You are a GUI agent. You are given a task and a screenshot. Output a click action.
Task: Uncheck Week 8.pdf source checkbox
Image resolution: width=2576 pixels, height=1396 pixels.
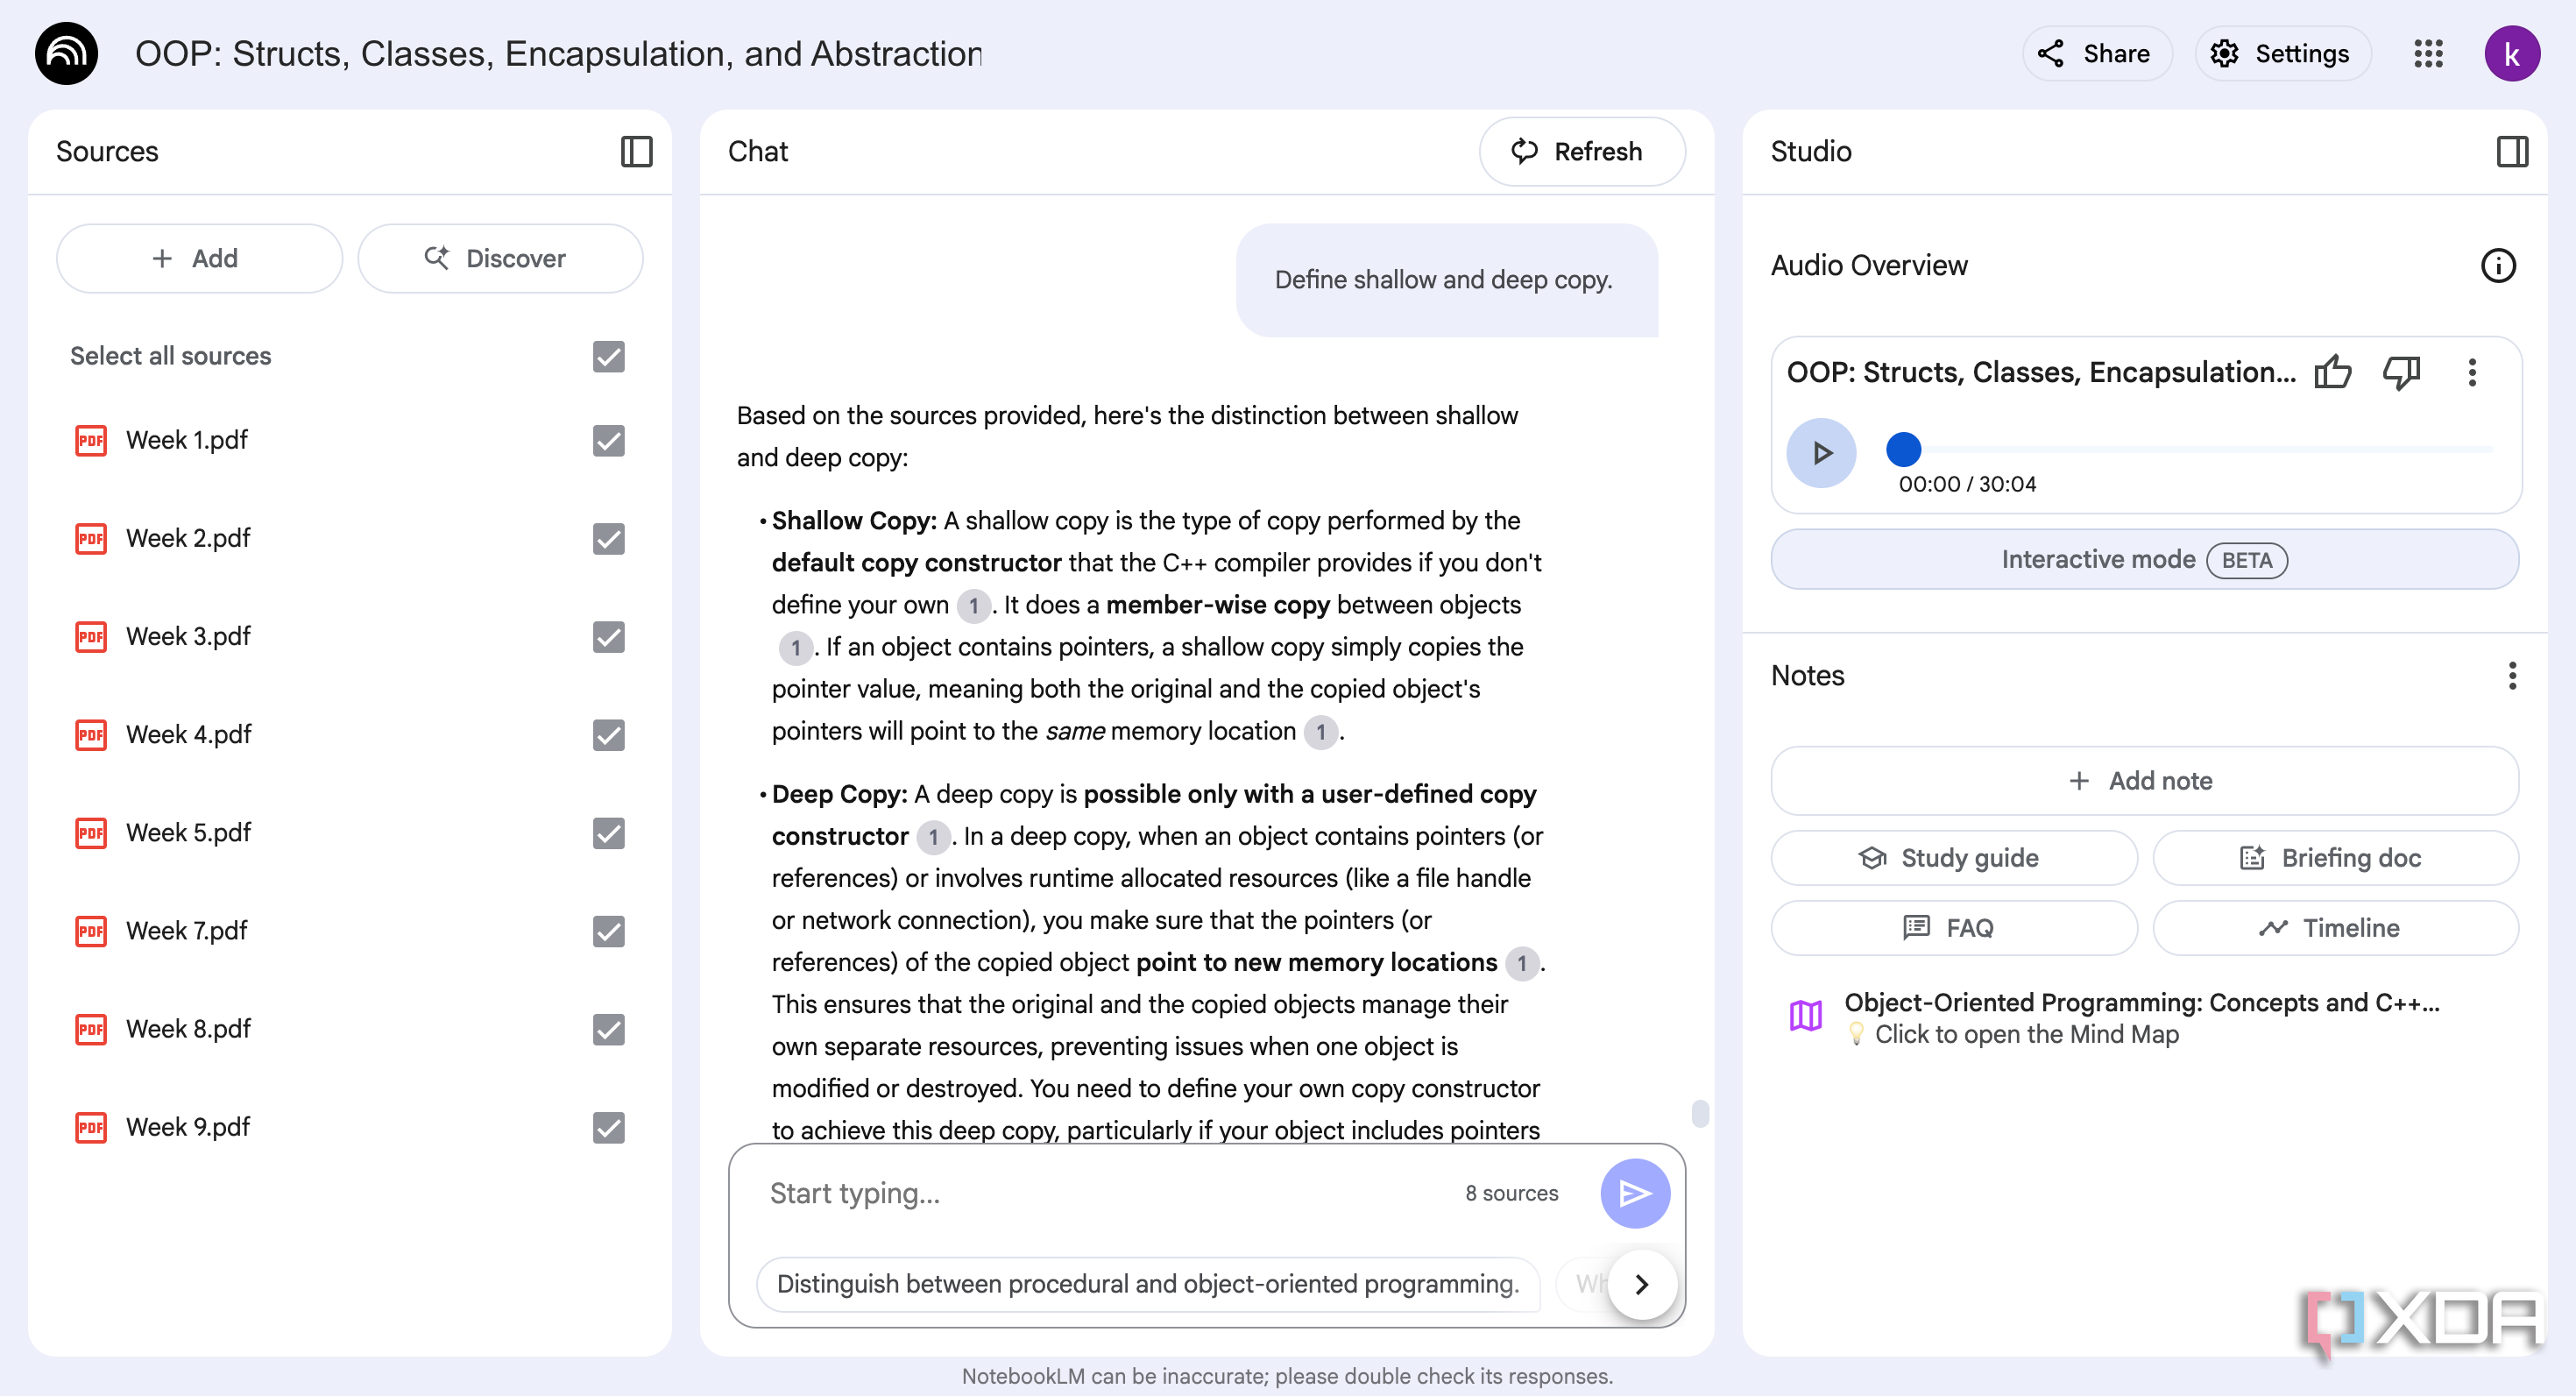click(608, 1029)
